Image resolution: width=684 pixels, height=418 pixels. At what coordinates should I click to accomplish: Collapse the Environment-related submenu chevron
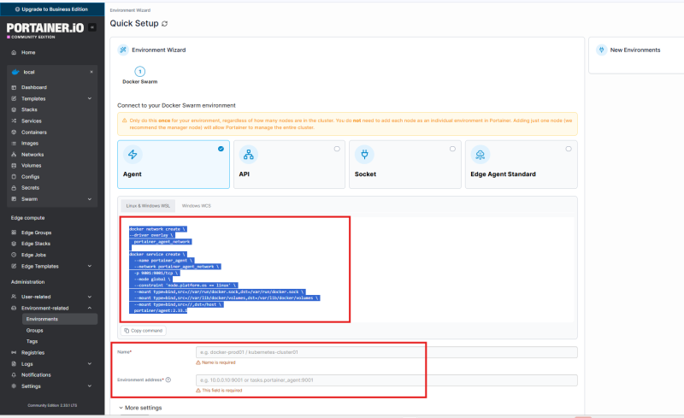[x=90, y=308]
